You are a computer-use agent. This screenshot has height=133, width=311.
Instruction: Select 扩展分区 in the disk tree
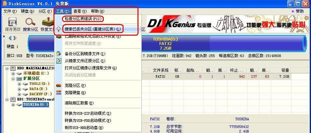(32, 78)
